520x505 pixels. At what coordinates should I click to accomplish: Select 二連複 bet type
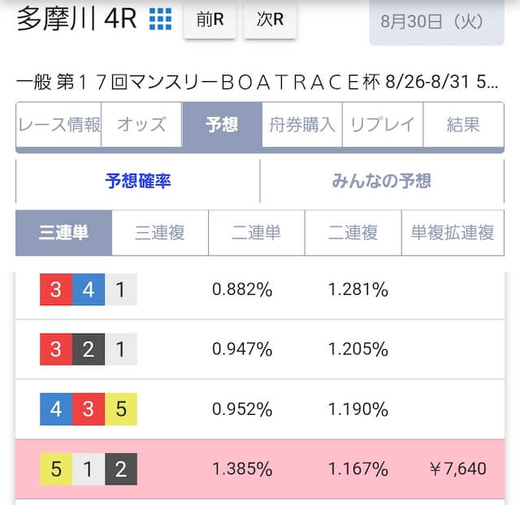[353, 233]
